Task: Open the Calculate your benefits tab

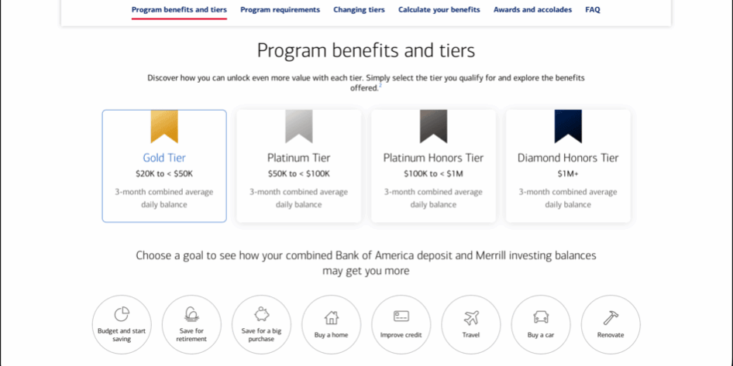Action: click(x=439, y=10)
